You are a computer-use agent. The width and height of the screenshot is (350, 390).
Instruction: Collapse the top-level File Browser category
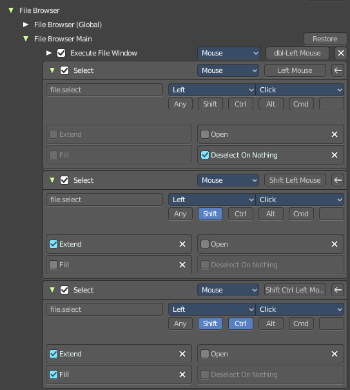coord(11,10)
